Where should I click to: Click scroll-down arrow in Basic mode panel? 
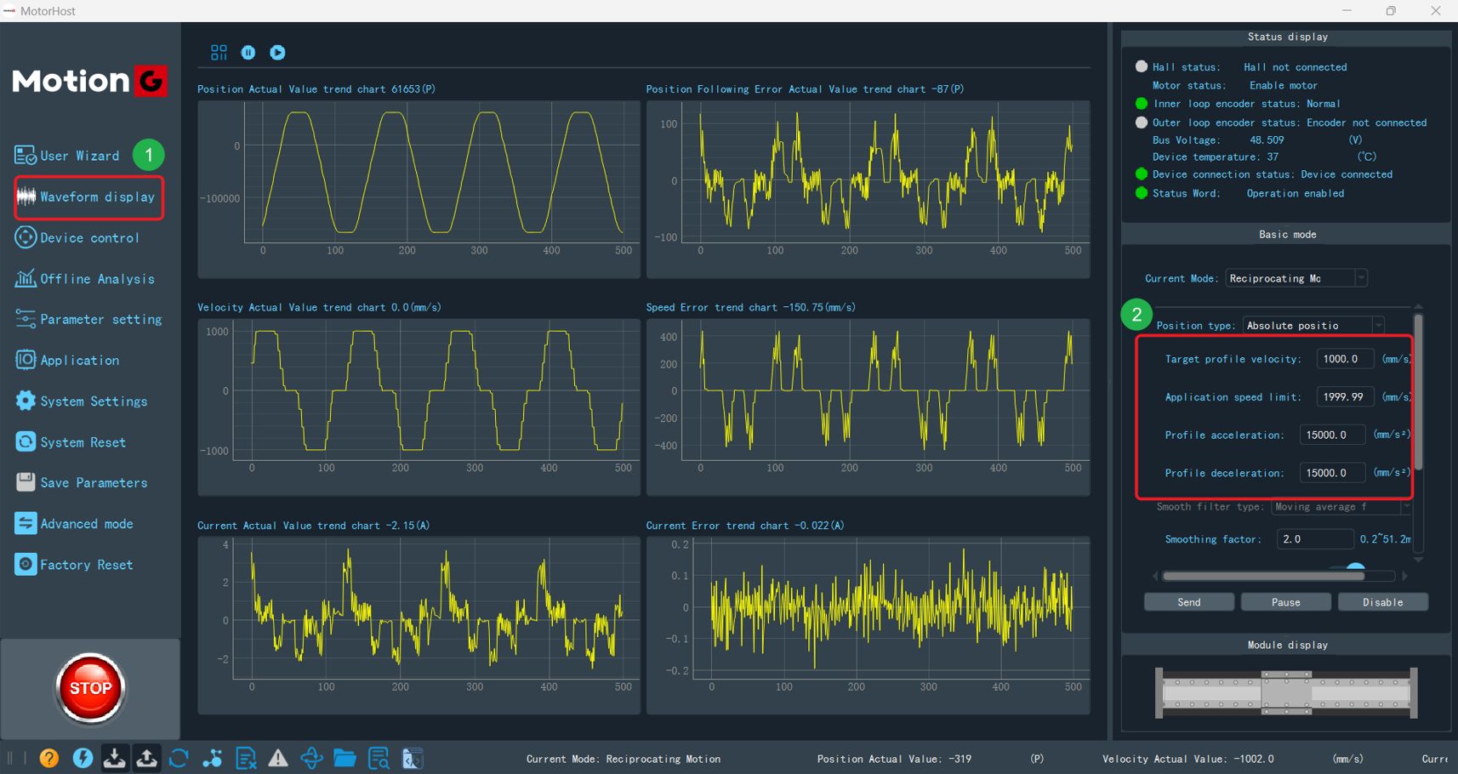pyautogui.click(x=1418, y=560)
